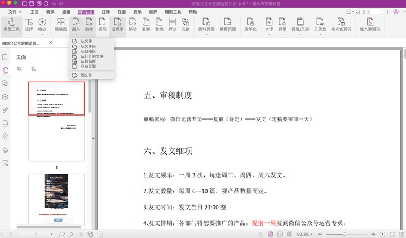Toggle continuous page view mode
This screenshot has width=406, height=238.
point(270,234)
